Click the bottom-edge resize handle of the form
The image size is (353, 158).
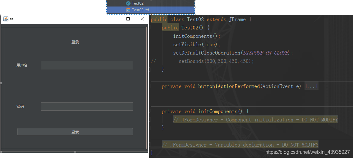pos(75,152)
